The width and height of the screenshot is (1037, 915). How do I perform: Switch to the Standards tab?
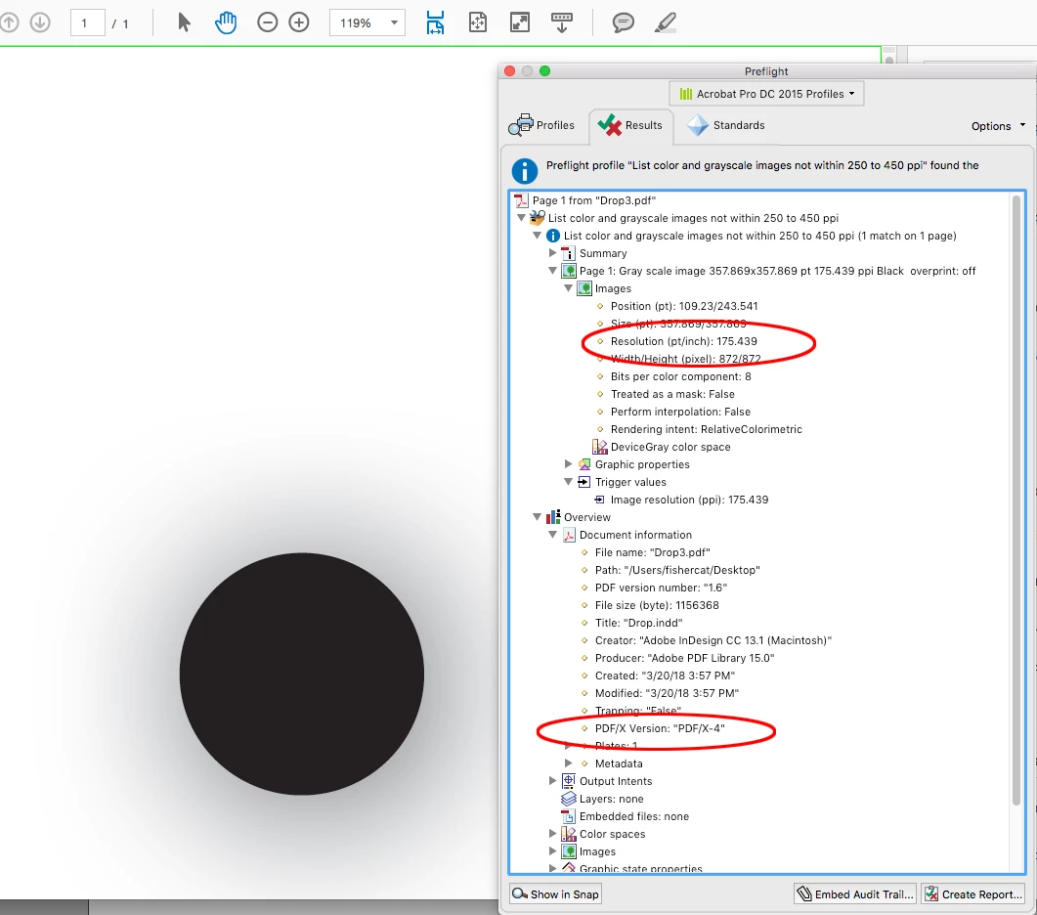(725, 125)
